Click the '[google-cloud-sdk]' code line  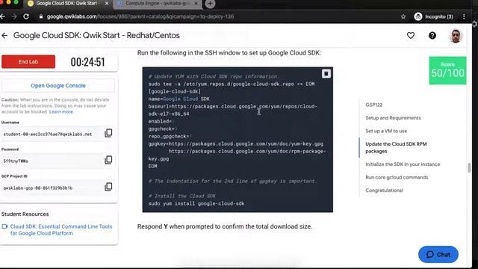click(x=174, y=91)
